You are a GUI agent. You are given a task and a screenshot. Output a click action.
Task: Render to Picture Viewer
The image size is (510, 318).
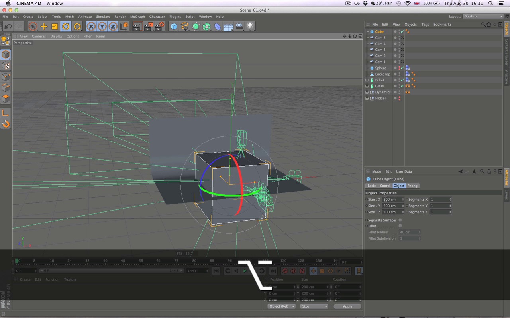point(148,27)
